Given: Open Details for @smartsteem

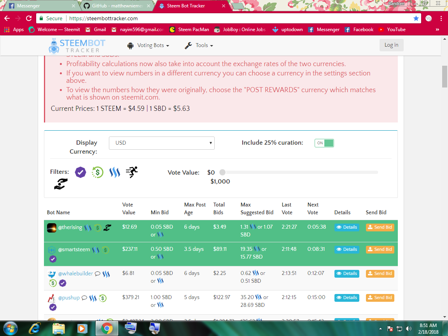Looking at the screenshot, I should click(347, 249).
